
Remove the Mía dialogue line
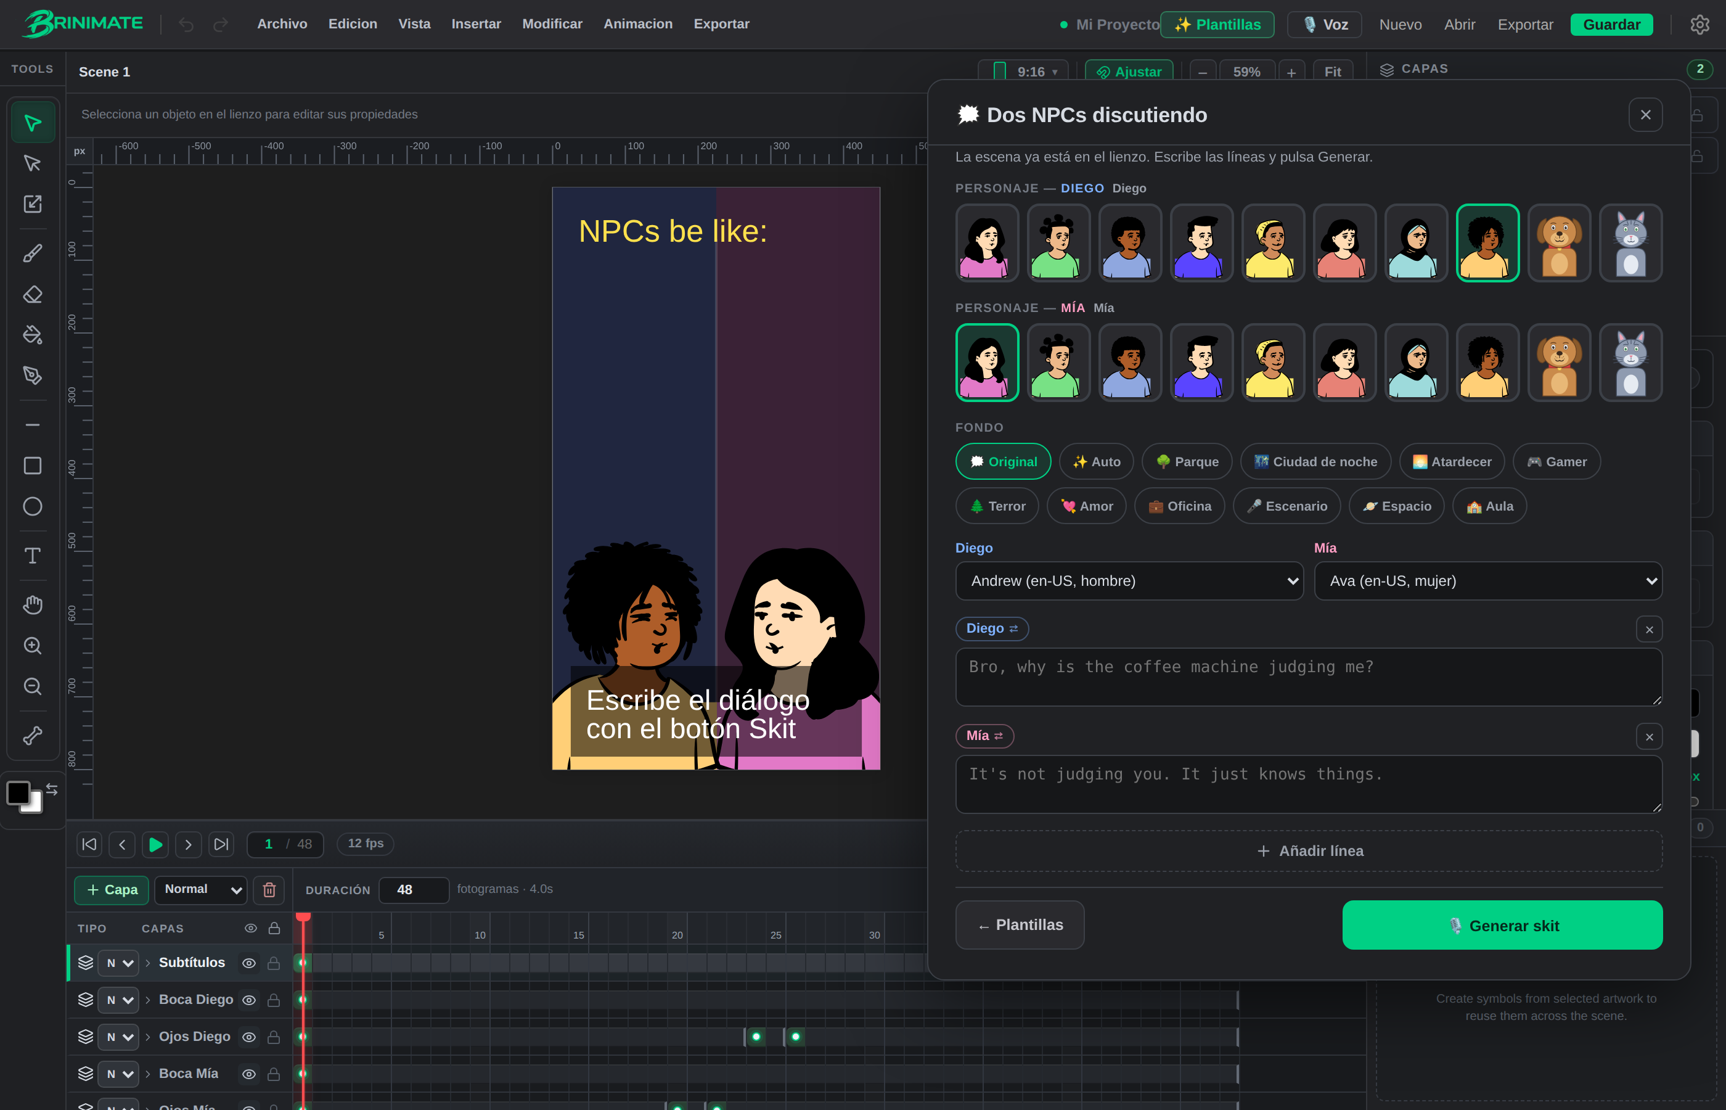tap(1649, 737)
